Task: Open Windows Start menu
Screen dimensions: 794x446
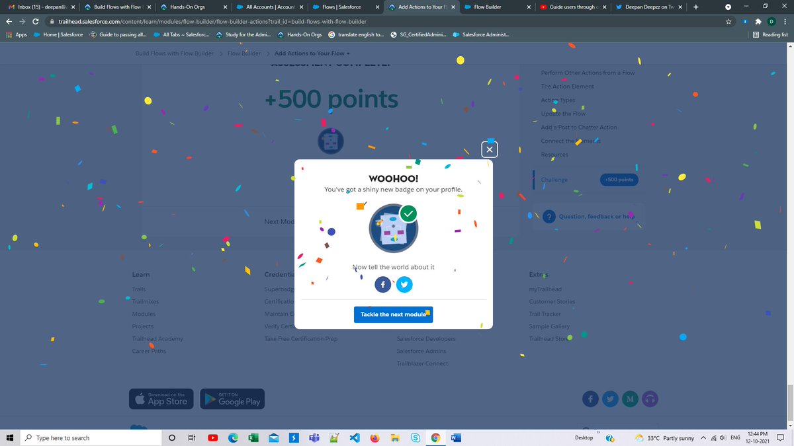Action: click(9, 437)
